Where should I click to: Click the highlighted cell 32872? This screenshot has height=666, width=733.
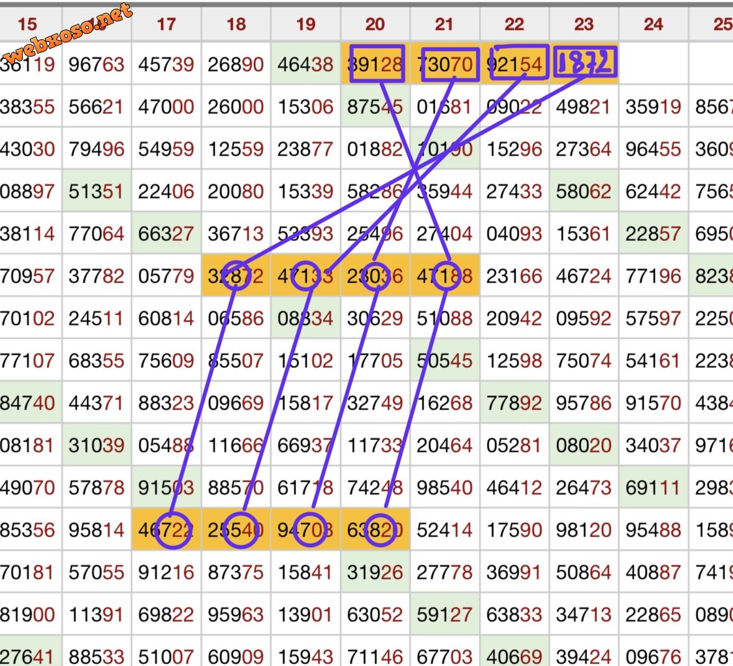click(236, 276)
